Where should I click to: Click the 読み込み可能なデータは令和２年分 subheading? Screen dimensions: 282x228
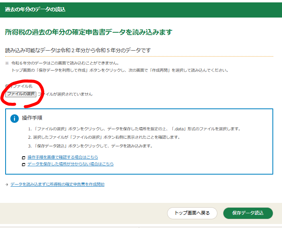pyautogui.click(x=78, y=51)
